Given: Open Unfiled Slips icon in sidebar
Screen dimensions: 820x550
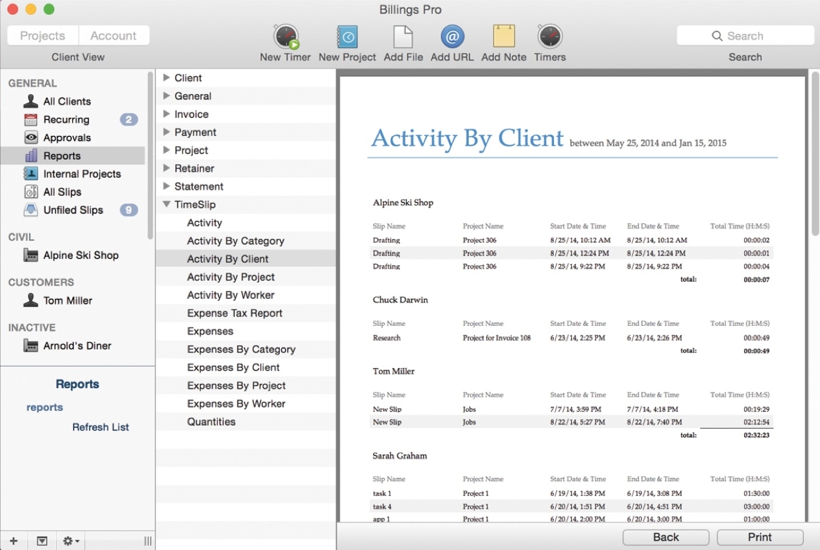Looking at the screenshot, I should (x=31, y=210).
